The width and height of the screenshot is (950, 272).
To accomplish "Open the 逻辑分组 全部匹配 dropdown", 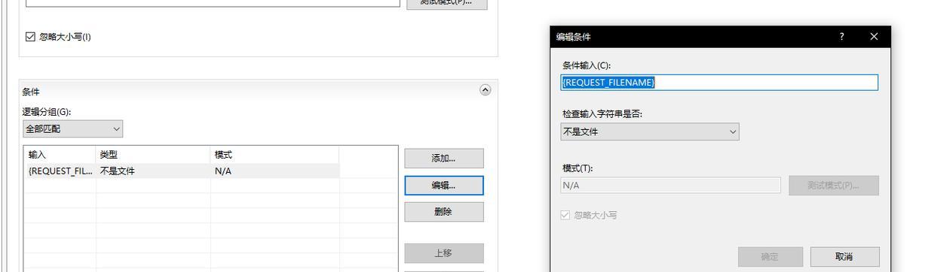I will tap(72, 128).
